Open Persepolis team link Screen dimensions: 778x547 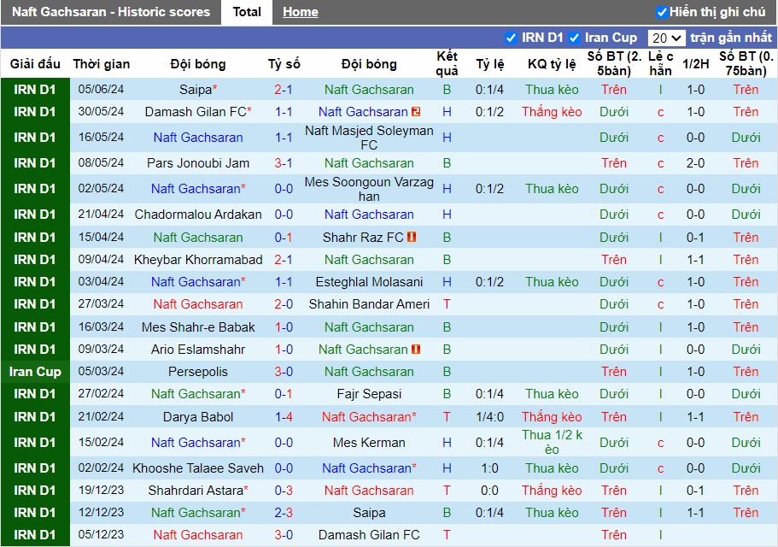(x=198, y=372)
